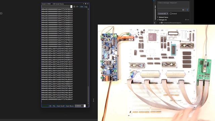Click the commit message text box
The image size is (215, 121).
[x=173, y=5]
